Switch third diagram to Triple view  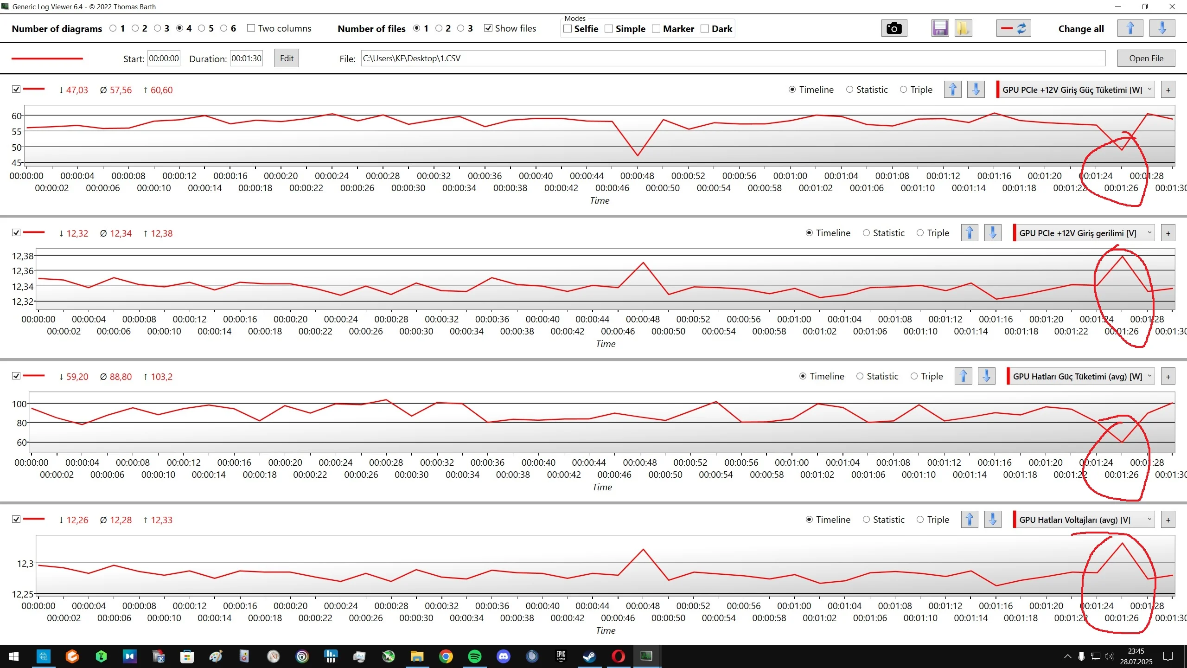click(914, 376)
